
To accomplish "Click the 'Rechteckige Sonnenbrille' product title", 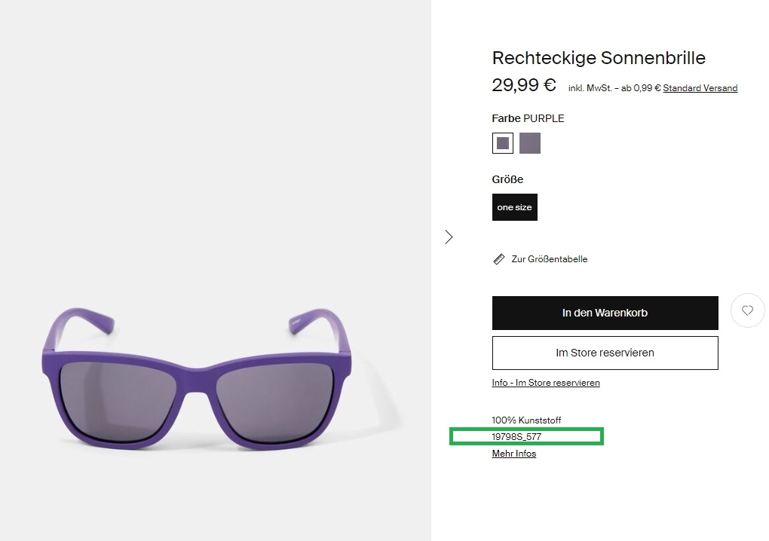I will tap(599, 58).
